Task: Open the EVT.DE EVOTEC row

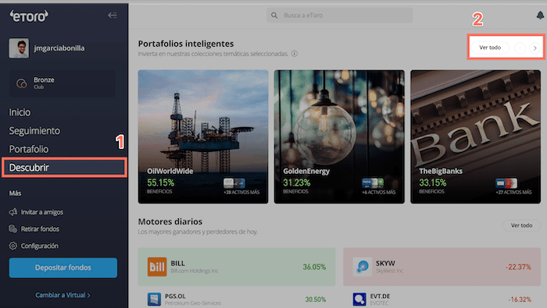Action: pyautogui.click(x=442, y=299)
